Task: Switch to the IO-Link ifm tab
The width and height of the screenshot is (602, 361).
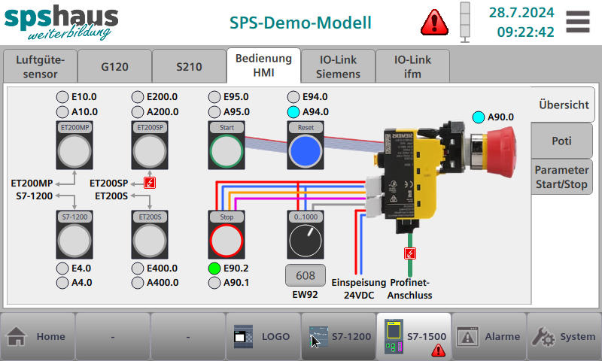Action: pyautogui.click(x=412, y=66)
